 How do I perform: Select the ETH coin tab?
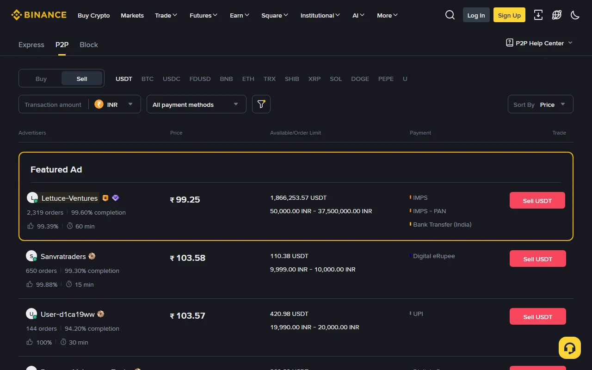(x=248, y=79)
